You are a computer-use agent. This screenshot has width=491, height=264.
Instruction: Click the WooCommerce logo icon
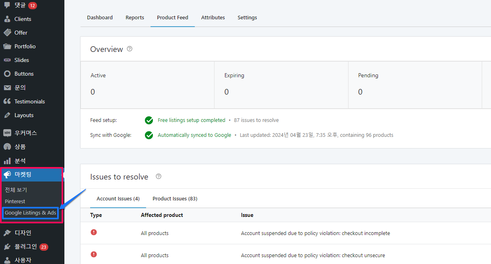(7, 133)
